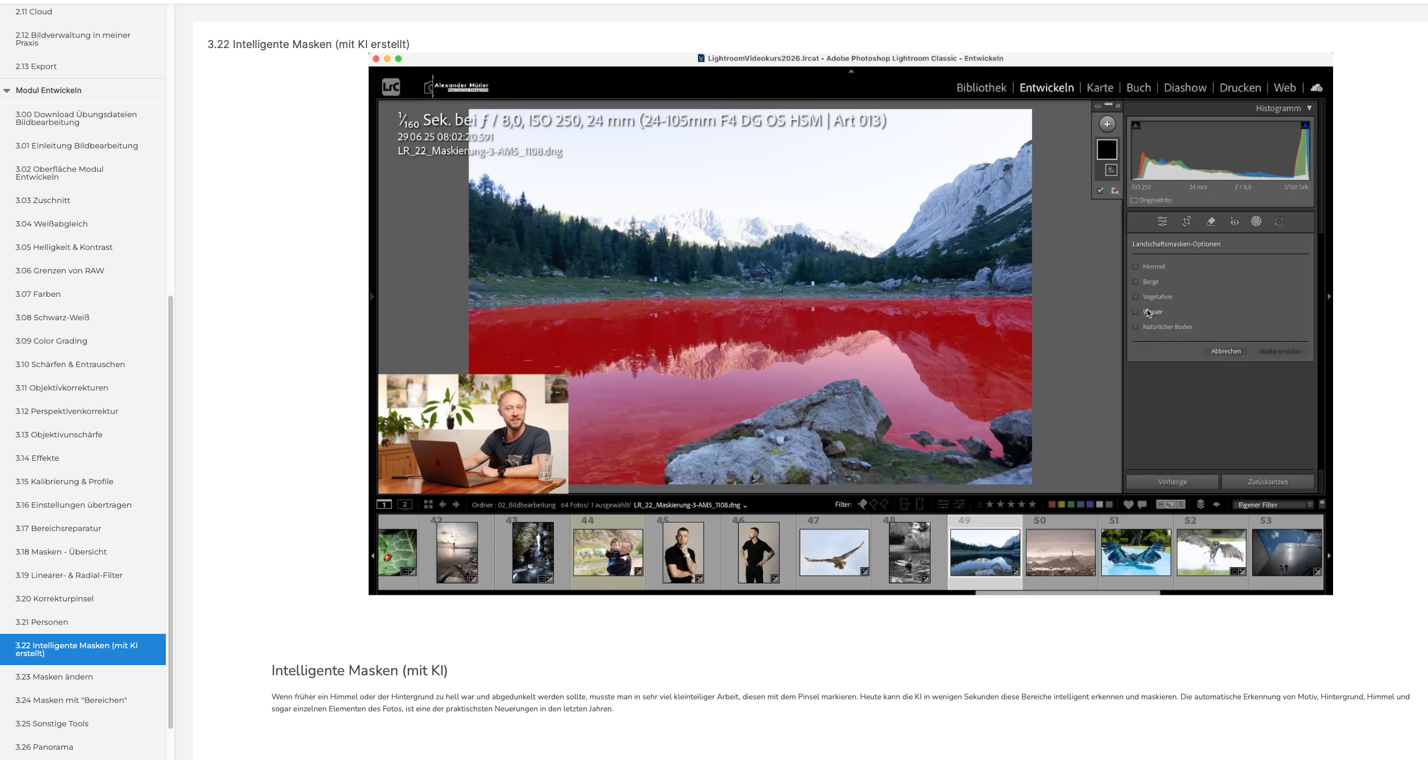Screen dimensions: 1428x760
Task: Click the plus button to add new mask
Action: click(x=1107, y=124)
